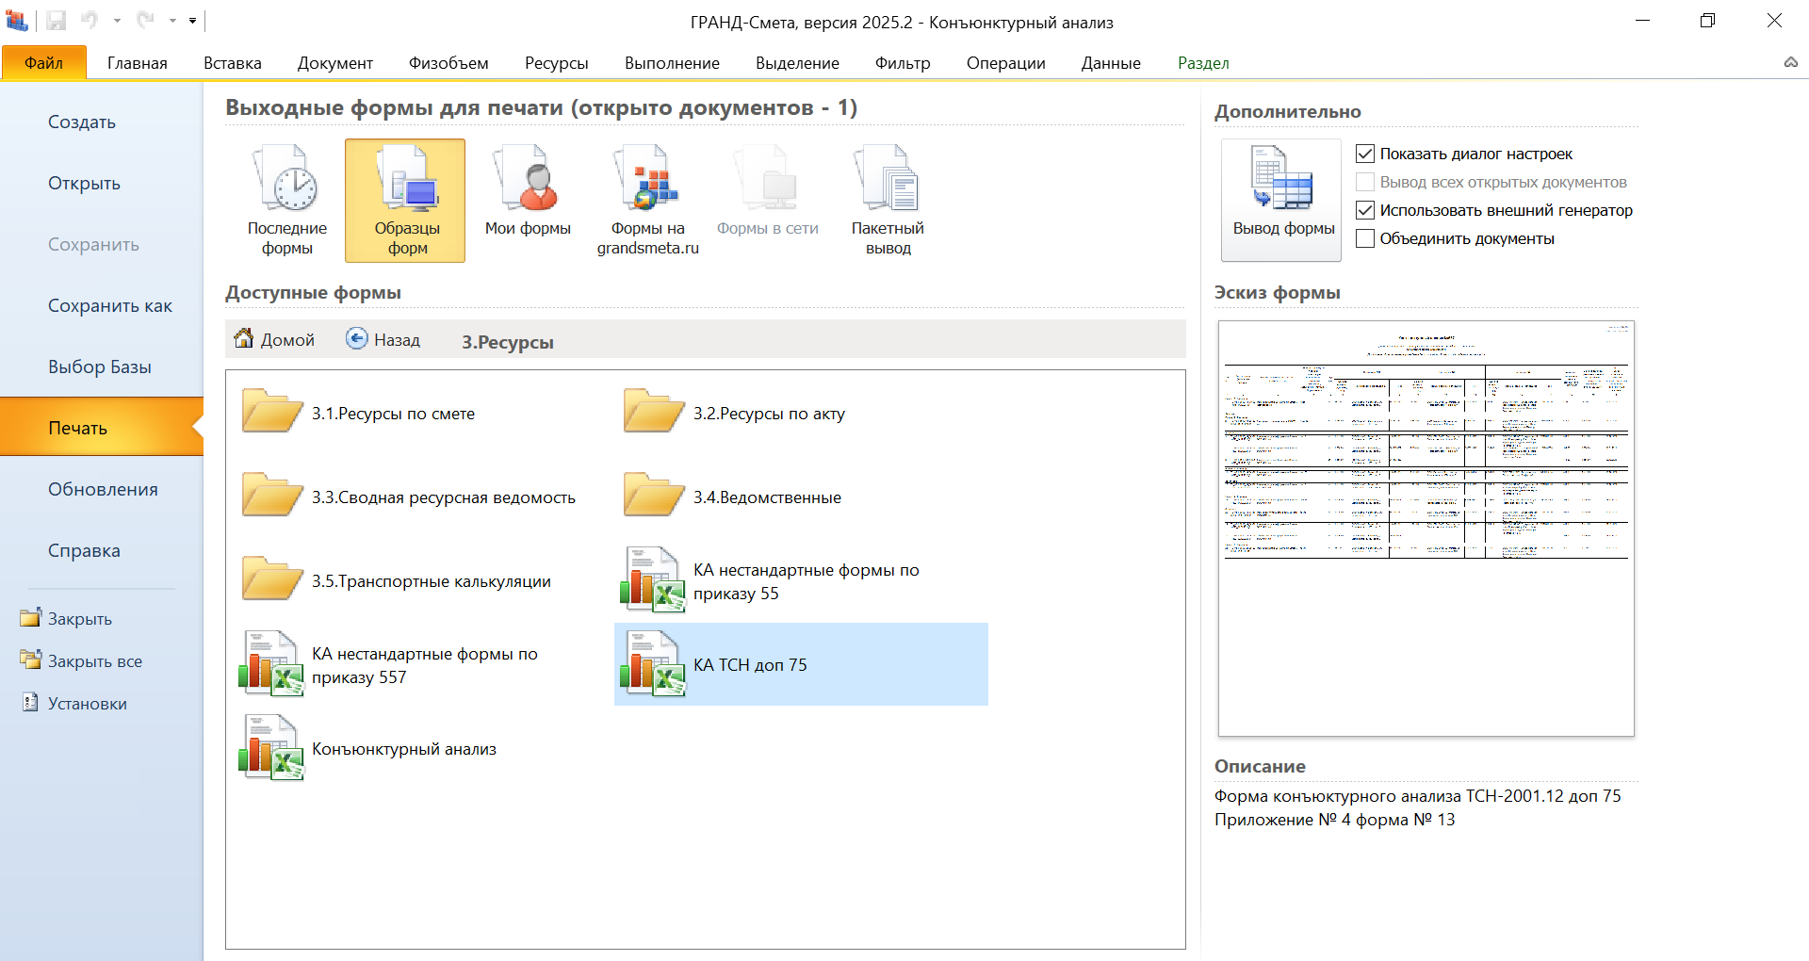Switch to the Данные tab

pos(1111,63)
